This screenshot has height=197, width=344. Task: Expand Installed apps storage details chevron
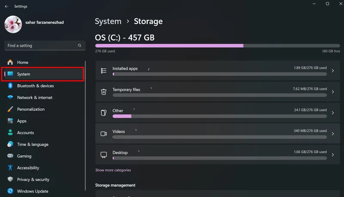333,71
